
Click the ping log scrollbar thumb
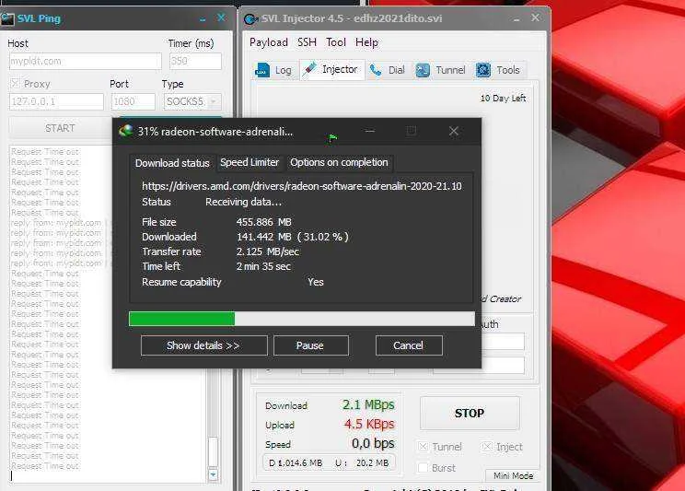(214, 451)
